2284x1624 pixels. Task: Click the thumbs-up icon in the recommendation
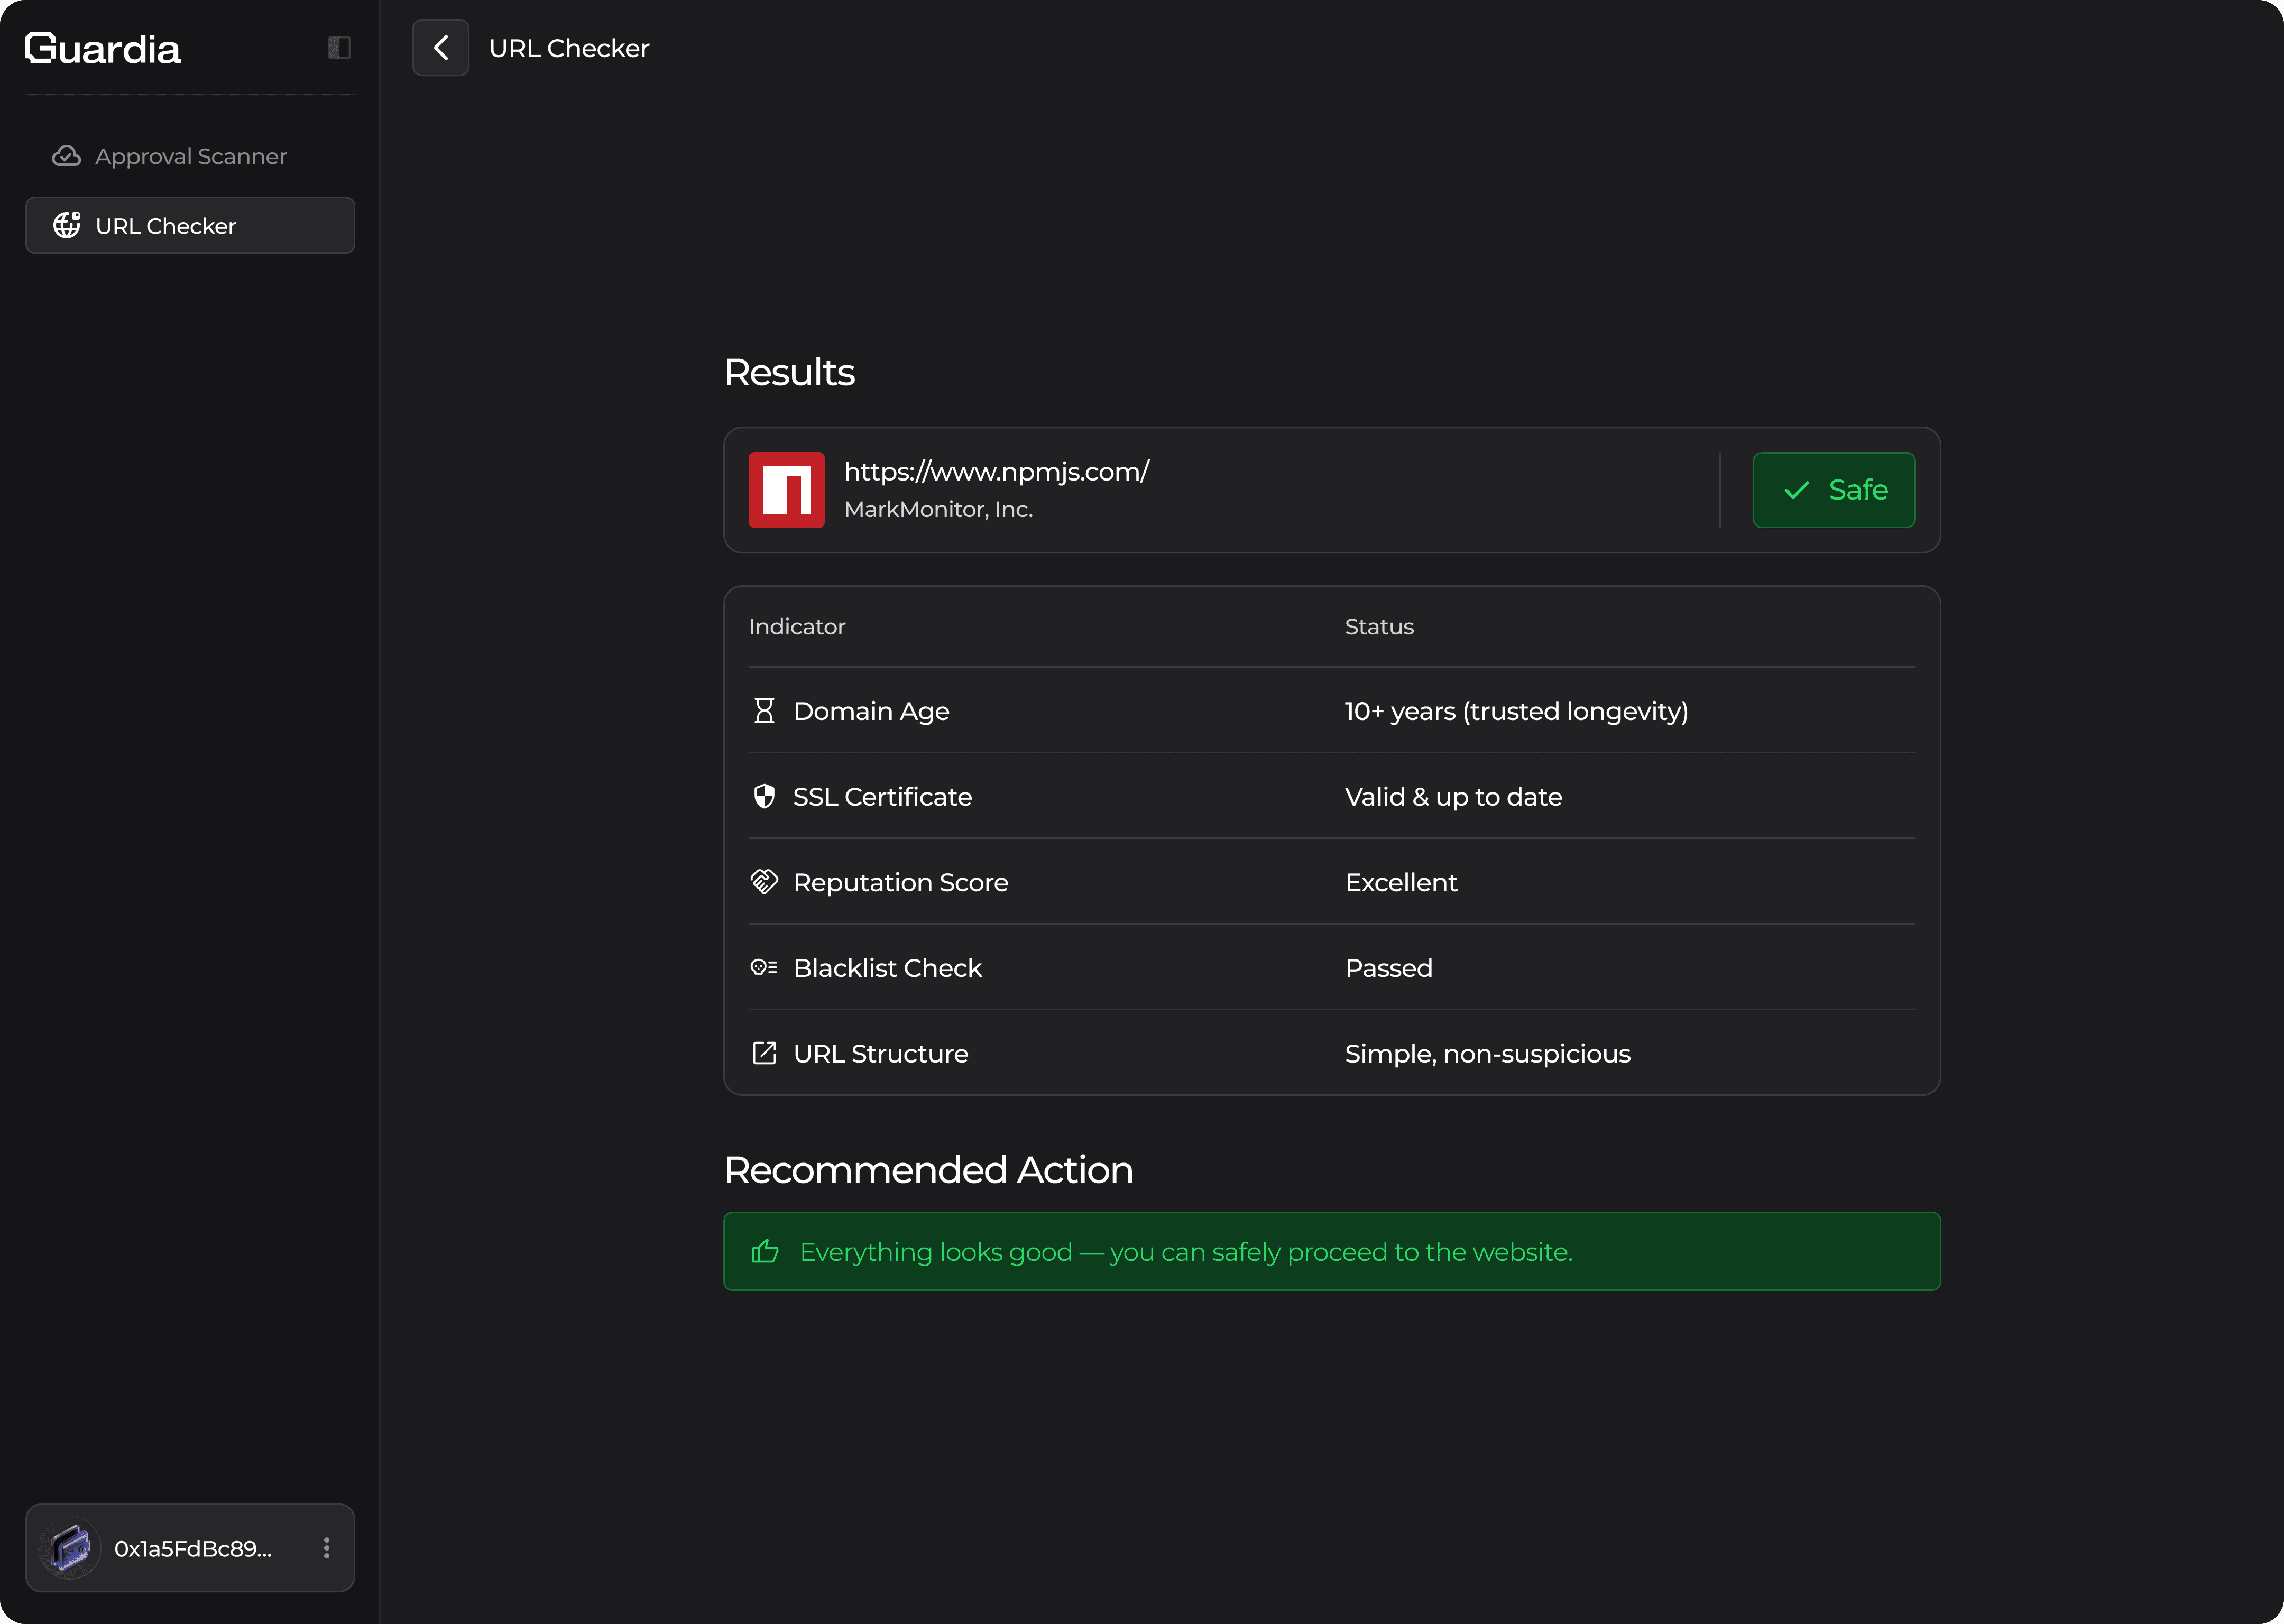coord(765,1252)
